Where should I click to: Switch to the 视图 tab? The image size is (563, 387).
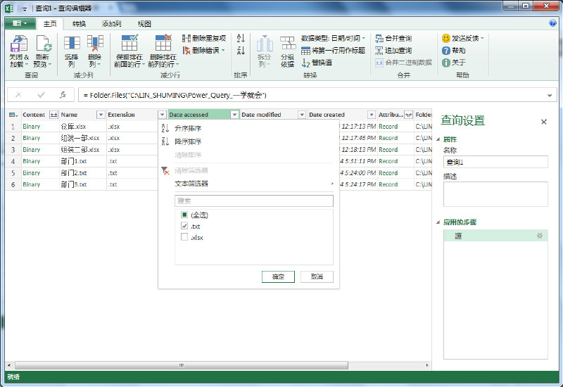[x=144, y=24]
